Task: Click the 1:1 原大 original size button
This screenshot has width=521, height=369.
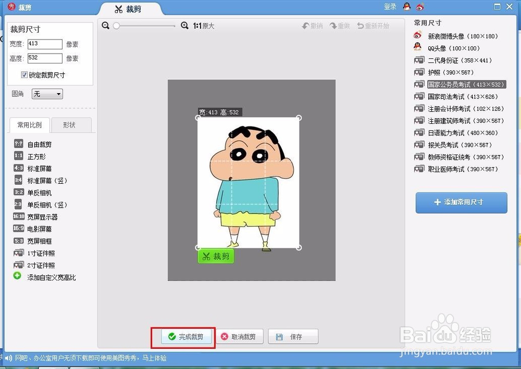Action: [204, 26]
